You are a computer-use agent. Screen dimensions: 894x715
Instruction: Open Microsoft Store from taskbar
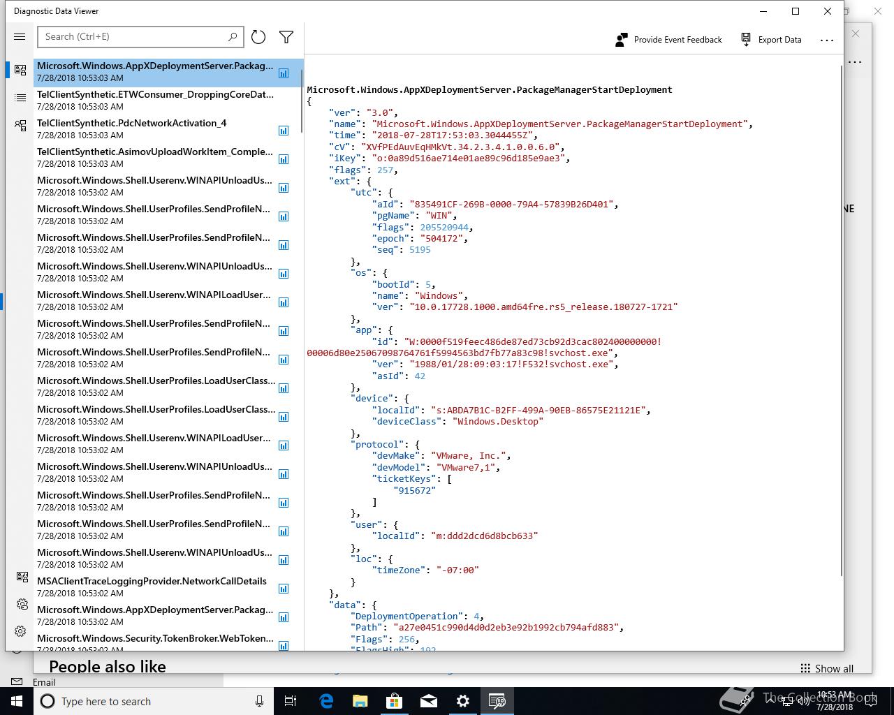(x=395, y=701)
